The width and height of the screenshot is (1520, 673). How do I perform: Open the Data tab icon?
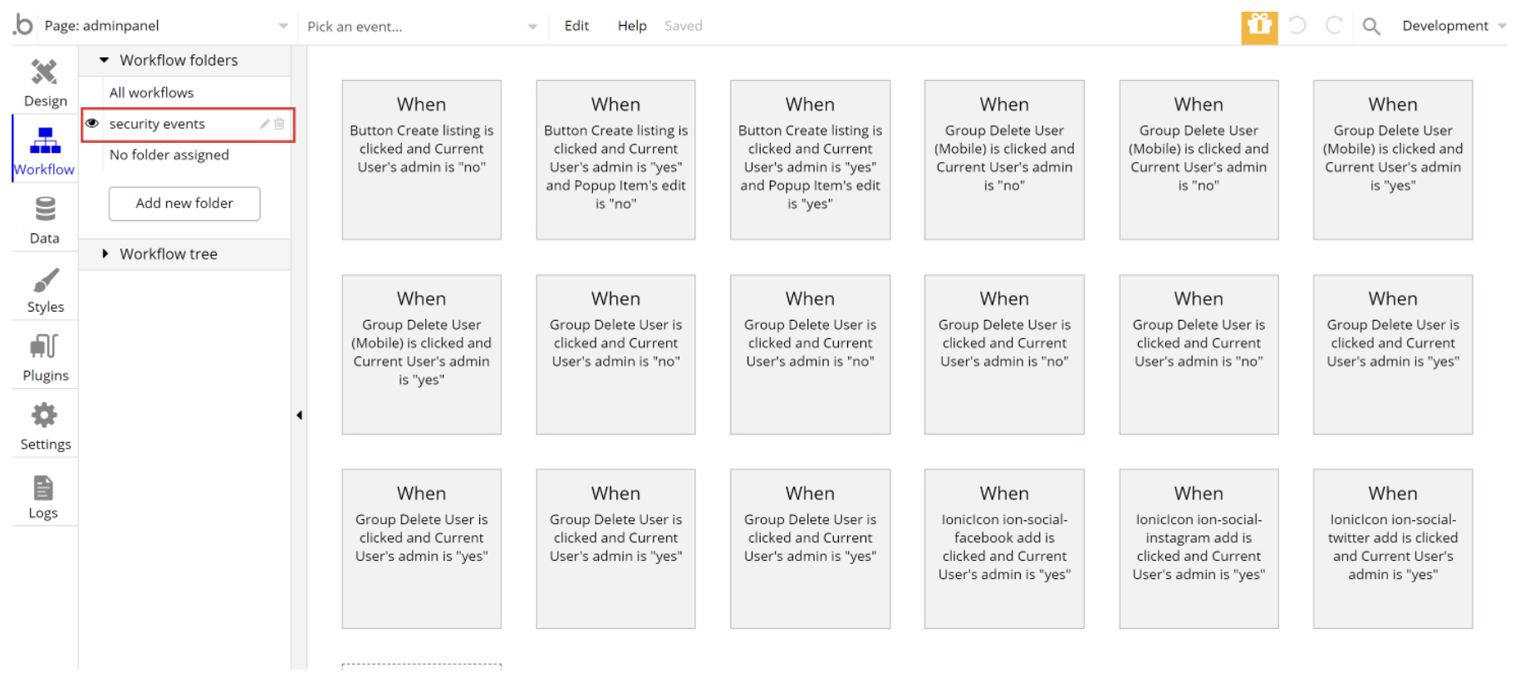pyautogui.click(x=45, y=209)
